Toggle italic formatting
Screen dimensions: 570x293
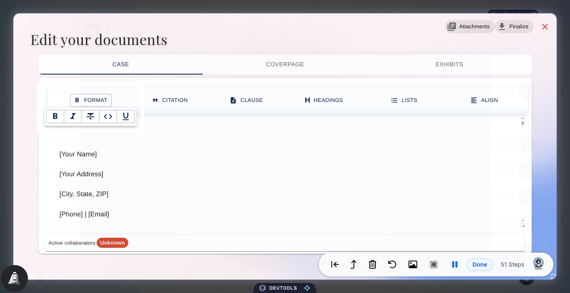[x=73, y=116]
